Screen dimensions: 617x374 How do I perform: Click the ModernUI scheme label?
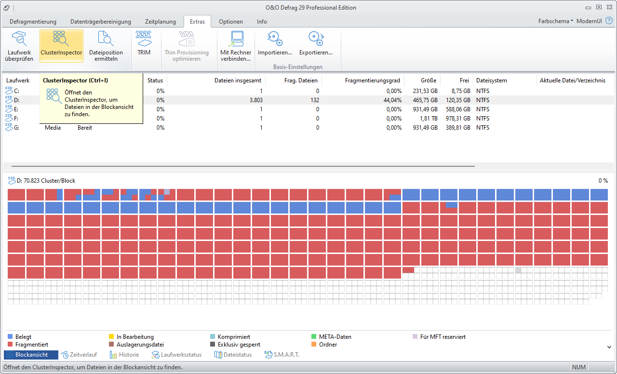pyautogui.click(x=589, y=21)
